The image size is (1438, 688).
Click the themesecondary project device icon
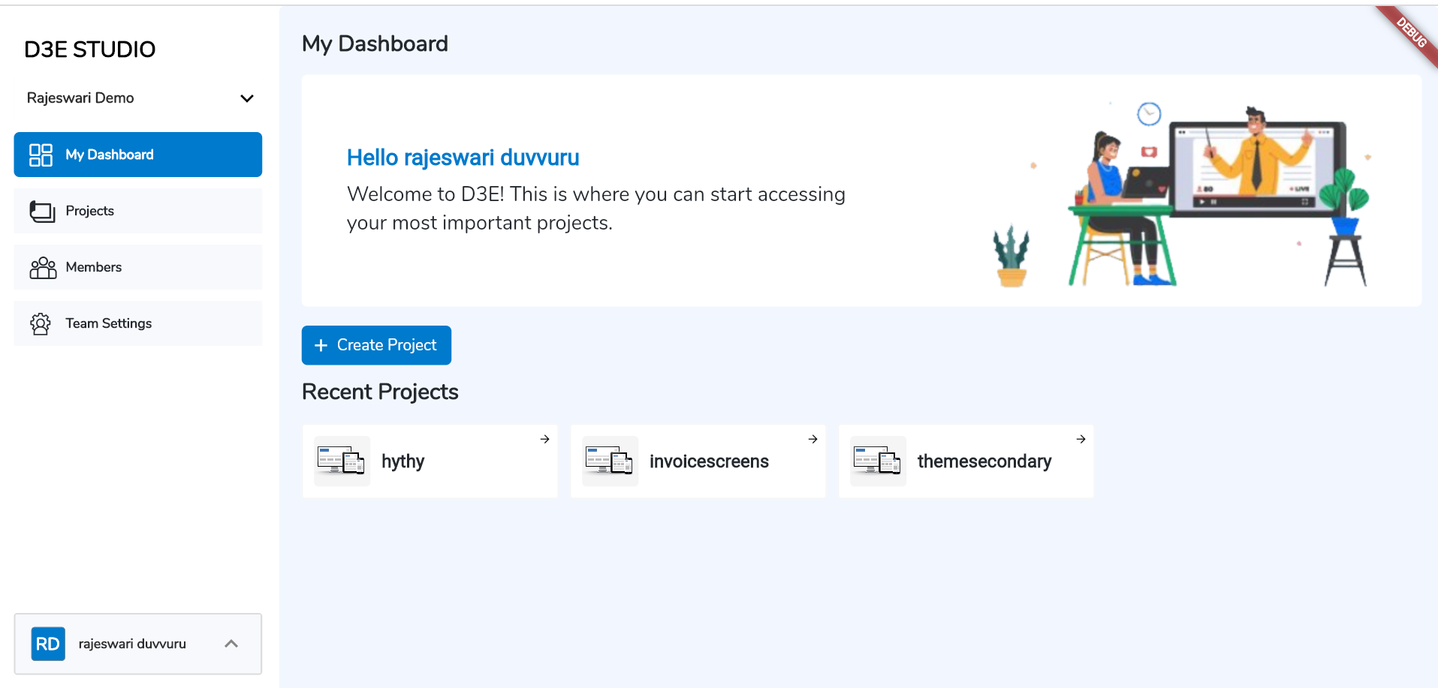pos(878,461)
